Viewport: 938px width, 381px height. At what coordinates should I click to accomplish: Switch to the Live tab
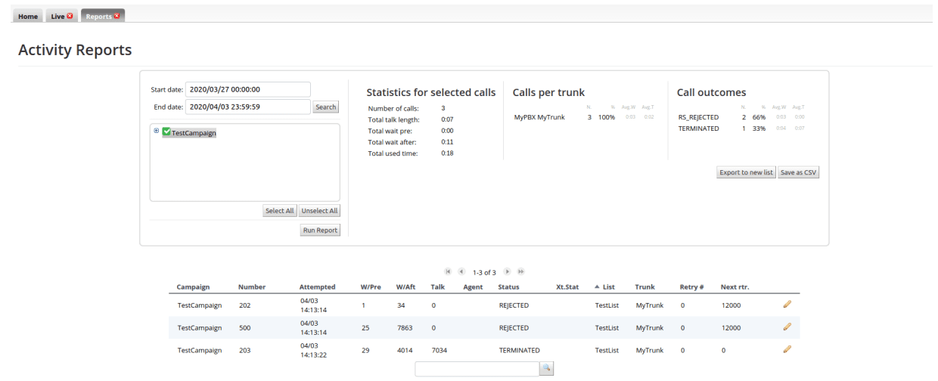click(57, 16)
